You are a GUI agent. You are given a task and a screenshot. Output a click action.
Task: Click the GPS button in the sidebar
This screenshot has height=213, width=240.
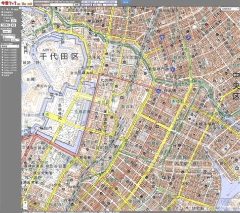coord(14,21)
